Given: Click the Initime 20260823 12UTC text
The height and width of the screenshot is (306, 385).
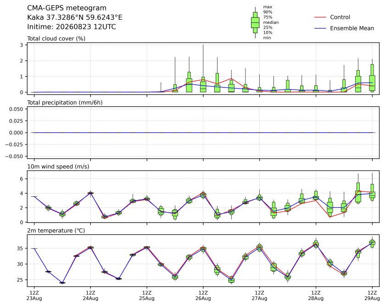Looking at the screenshot, I should click(72, 27).
